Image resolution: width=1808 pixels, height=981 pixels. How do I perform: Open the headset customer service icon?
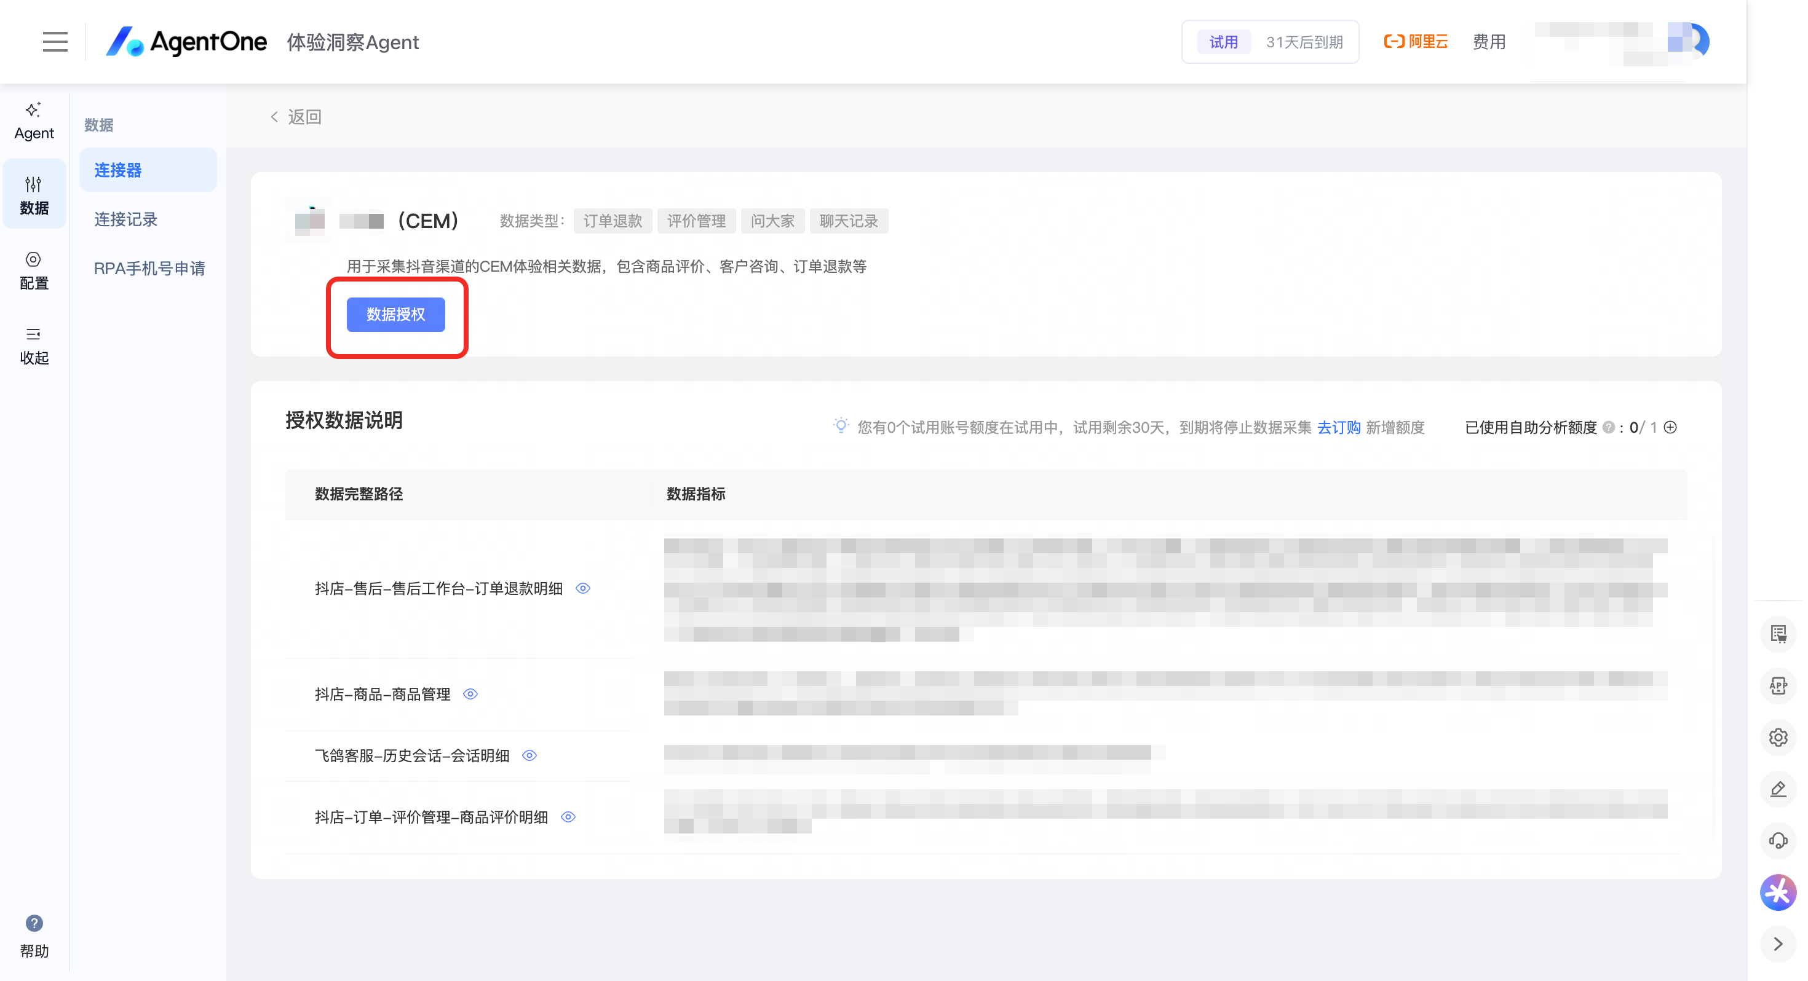coord(1777,840)
